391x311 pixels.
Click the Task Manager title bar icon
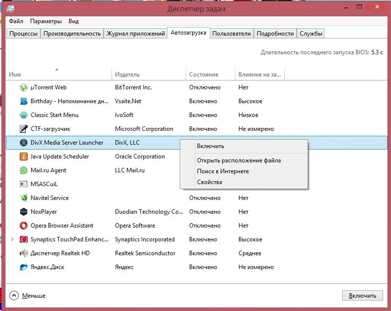point(10,9)
